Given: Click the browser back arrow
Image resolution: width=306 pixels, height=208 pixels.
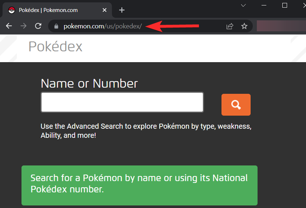Looking at the screenshot, I should click(x=9, y=26).
